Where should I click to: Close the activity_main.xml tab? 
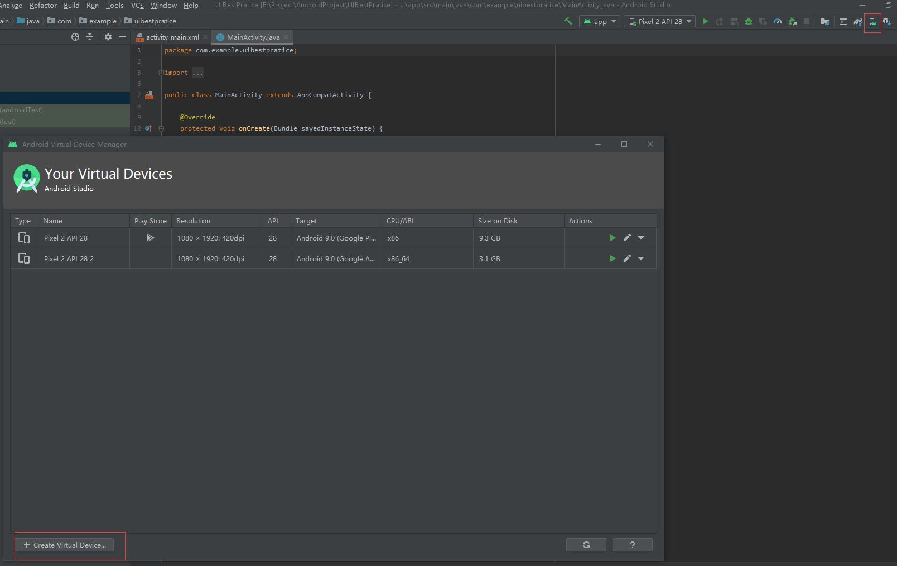coord(205,37)
